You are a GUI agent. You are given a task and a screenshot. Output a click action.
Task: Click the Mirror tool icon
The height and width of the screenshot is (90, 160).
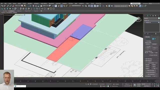83,6
